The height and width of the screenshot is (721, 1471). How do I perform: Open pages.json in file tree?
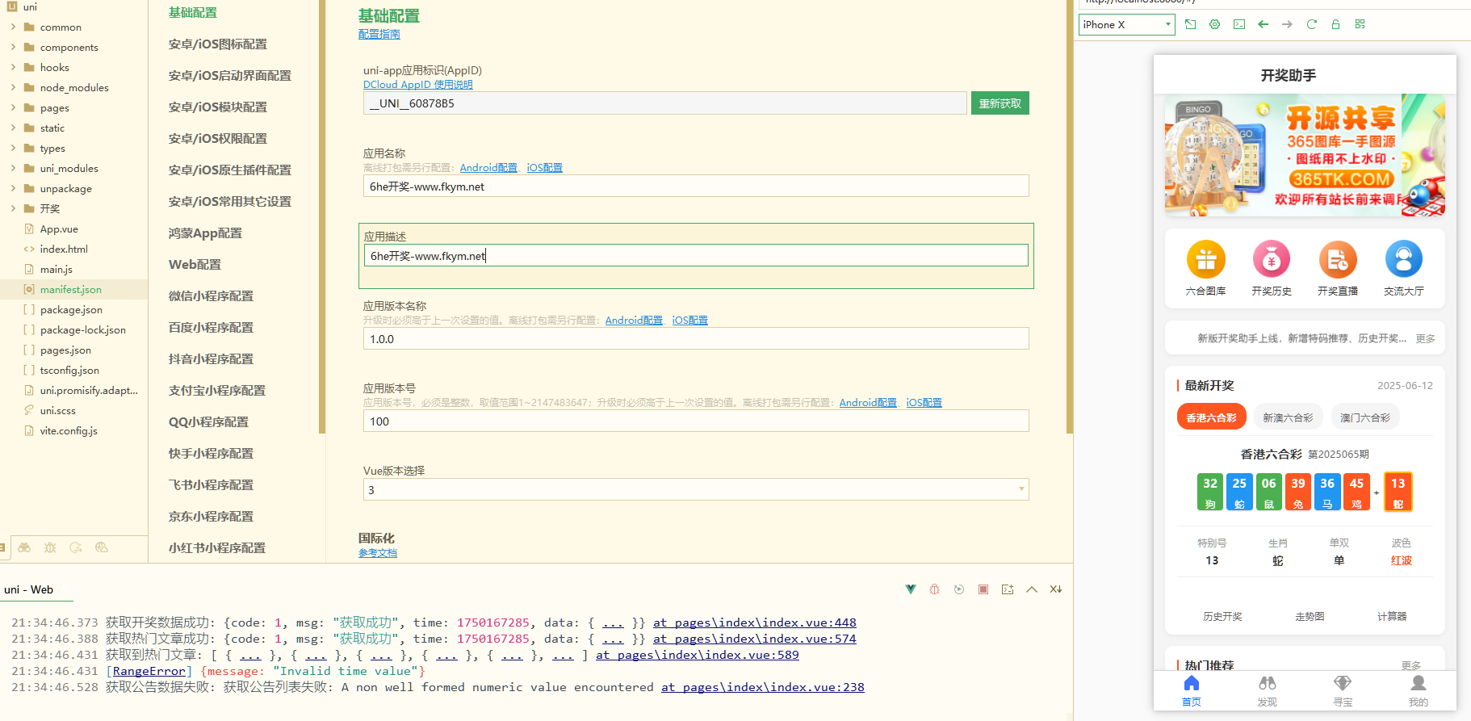tap(65, 350)
